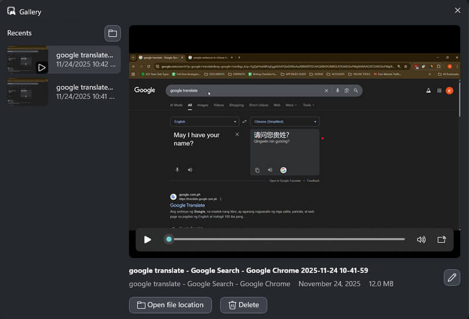Click the November 24, 2025 date text
This screenshot has height=319, width=469.
click(x=329, y=284)
